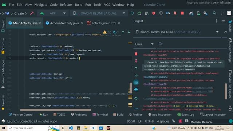Image resolution: width=233 pixels, height=131 pixels.
Task: Click Apply Code Changes icon
Action: pyautogui.click(x=146, y=13)
